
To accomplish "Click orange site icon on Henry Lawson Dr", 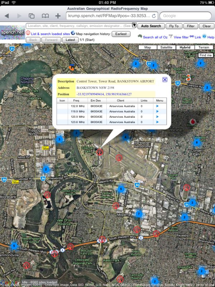I will point(71,67).
